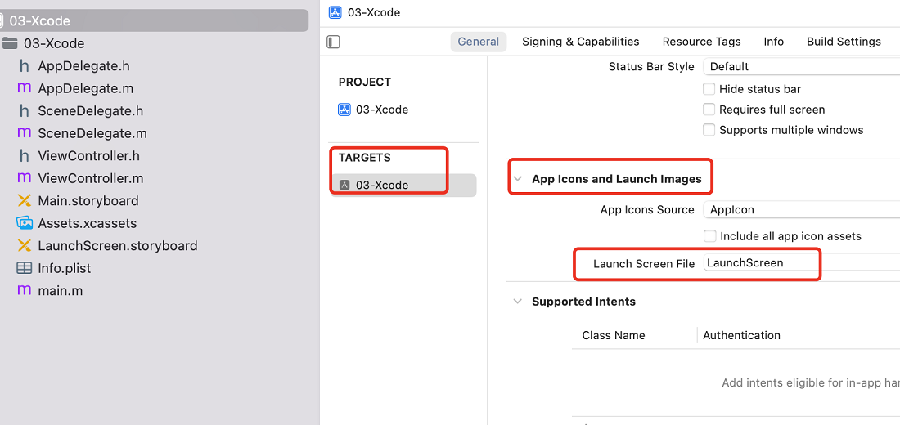Open the Info.plist table icon

click(x=24, y=268)
